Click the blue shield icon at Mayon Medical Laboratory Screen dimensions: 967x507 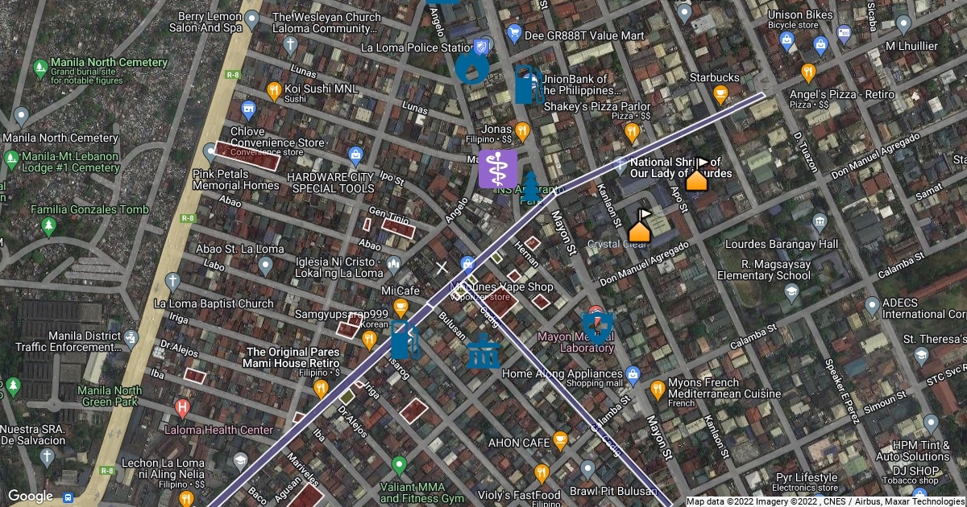click(x=597, y=328)
